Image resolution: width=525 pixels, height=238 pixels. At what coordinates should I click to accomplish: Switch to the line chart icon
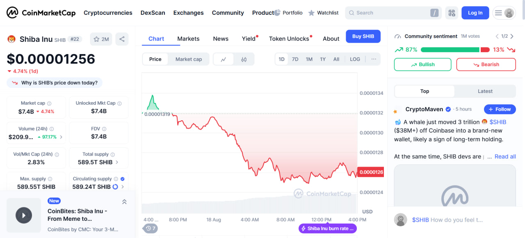(224, 59)
